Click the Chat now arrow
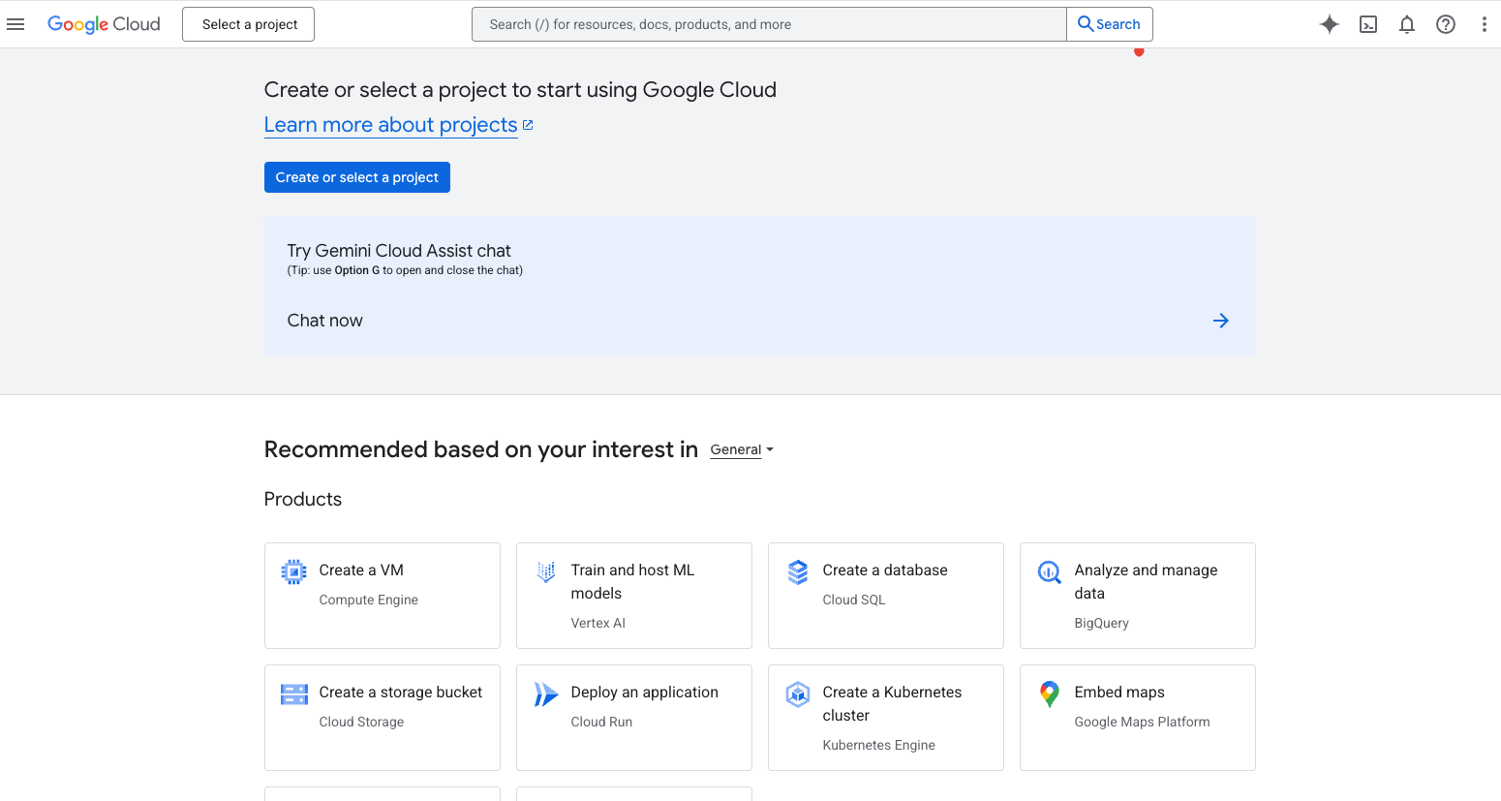This screenshot has height=801, width=1501. coord(1220,321)
